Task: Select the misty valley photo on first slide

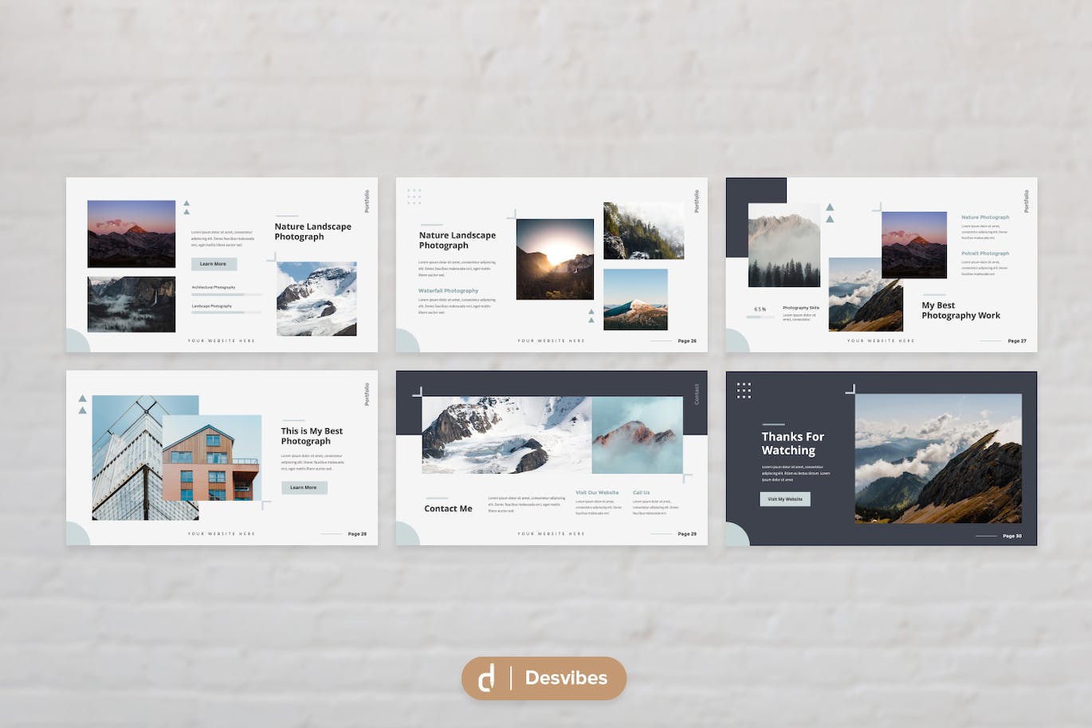Action: pyautogui.click(x=132, y=305)
